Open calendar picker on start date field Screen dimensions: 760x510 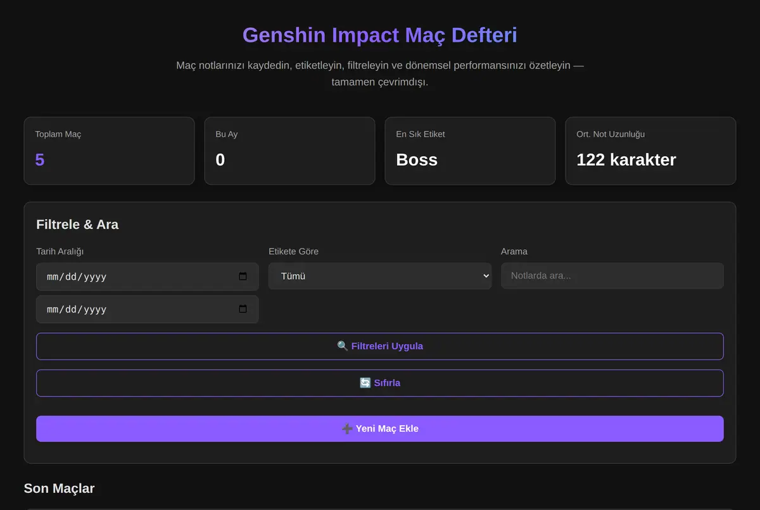(243, 277)
